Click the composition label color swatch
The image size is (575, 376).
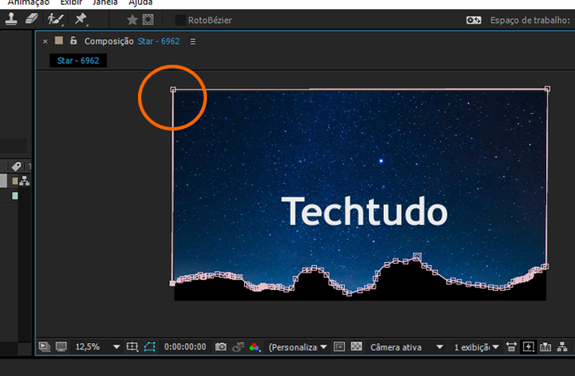tap(59, 40)
